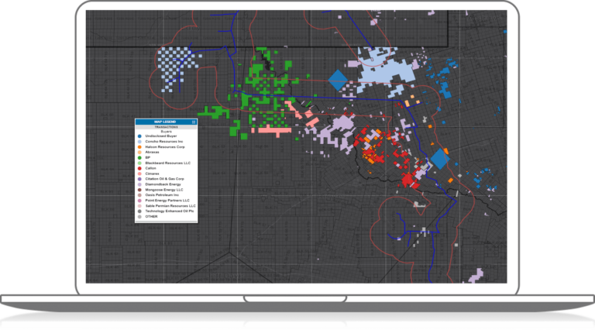Click the Map Legend title bar
Viewport: 595px width, 330px height.
pos(164,122)
